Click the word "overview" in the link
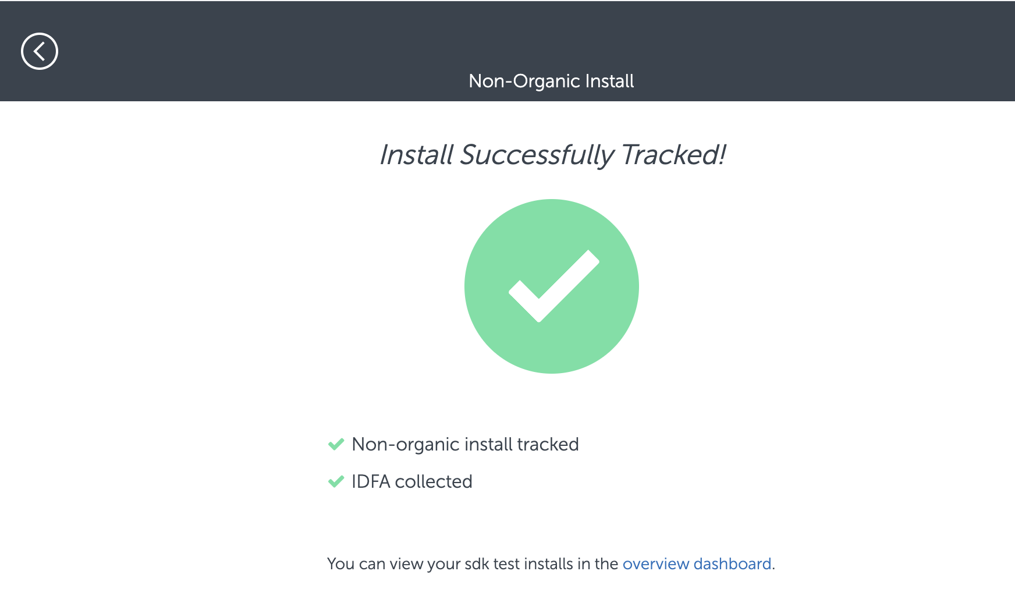Image resolution: width=1015 pixels, height=610 pixels. point(656,564)
